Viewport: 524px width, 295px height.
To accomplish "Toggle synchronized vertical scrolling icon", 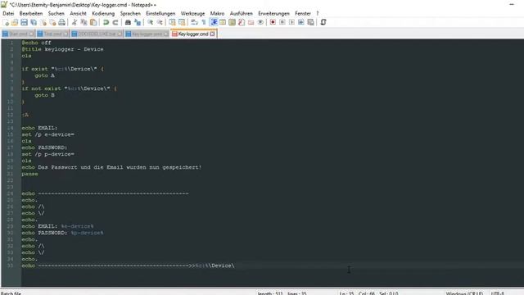I will tap(172, 22).
